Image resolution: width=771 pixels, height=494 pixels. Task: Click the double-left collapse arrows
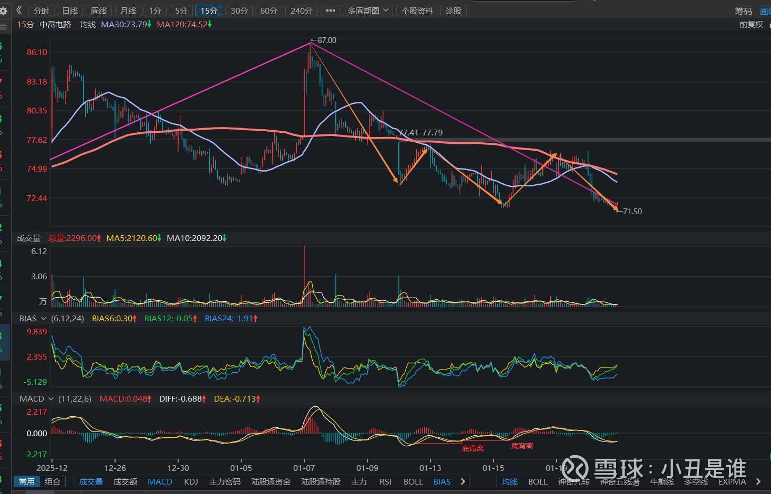point(19,10)
